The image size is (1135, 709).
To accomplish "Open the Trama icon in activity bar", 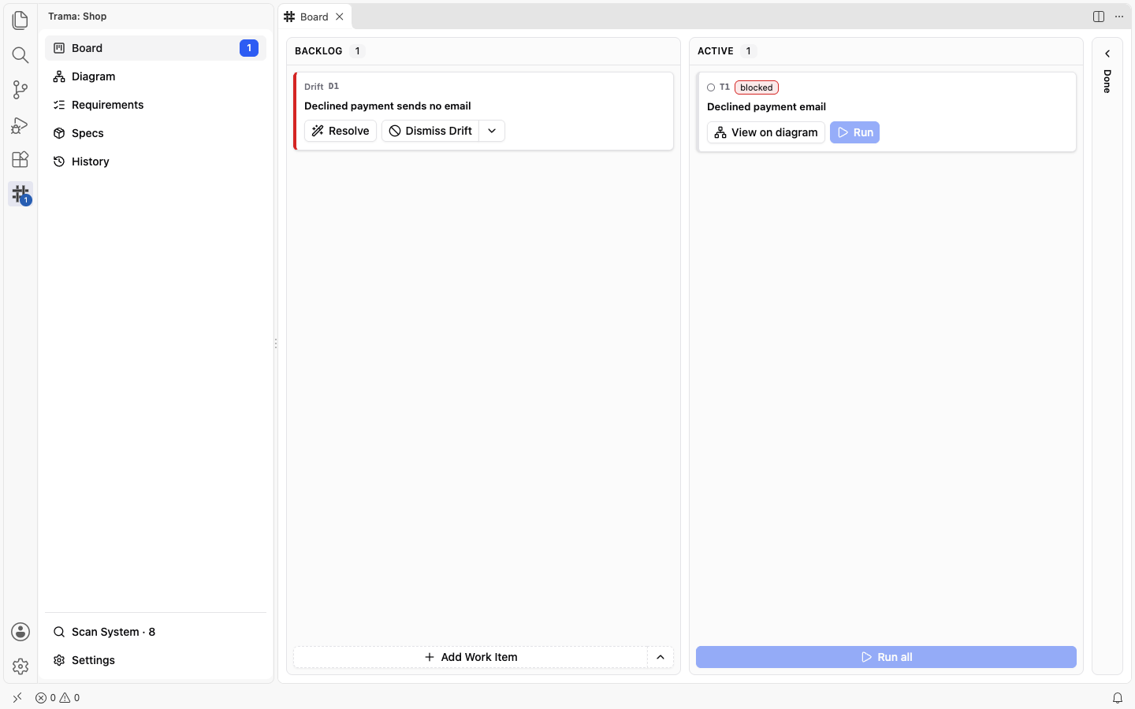I will (20, 194).
